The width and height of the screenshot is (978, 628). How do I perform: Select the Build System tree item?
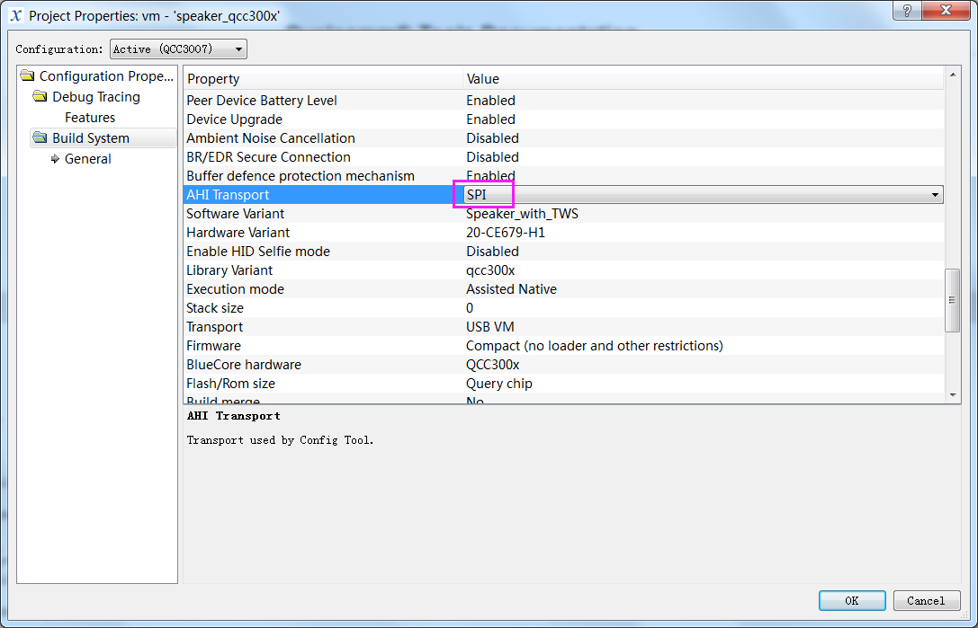91,138
